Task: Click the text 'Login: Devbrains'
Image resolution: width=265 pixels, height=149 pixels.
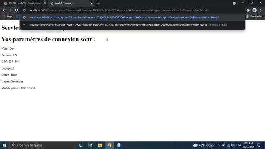Action: pyautogui.click(x=12, y=82)
